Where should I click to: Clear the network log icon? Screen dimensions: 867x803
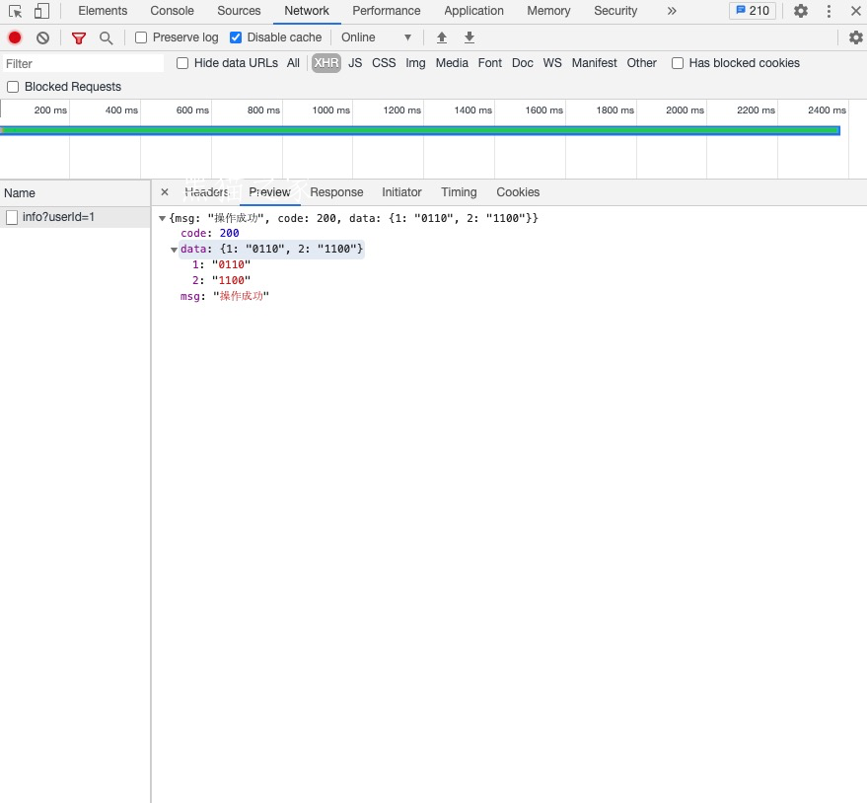click(x=42, y=37)
